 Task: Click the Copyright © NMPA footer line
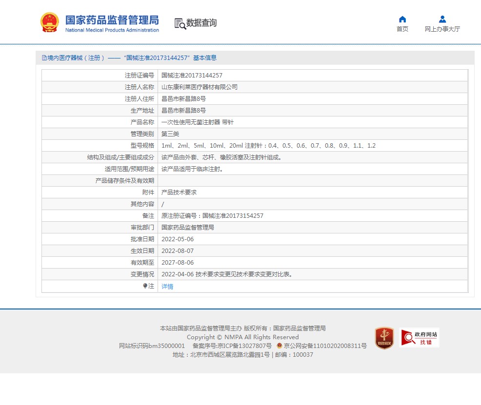tap(242, 337)
